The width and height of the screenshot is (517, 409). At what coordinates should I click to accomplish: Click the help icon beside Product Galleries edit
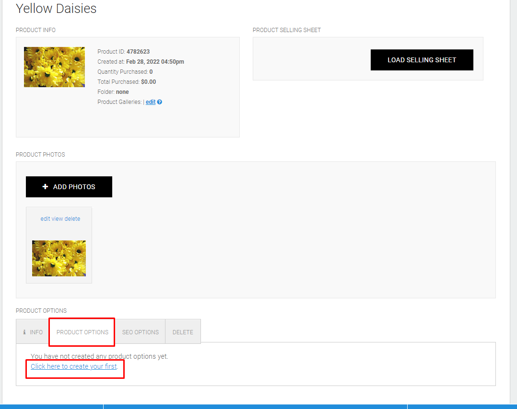pos(160,102)
